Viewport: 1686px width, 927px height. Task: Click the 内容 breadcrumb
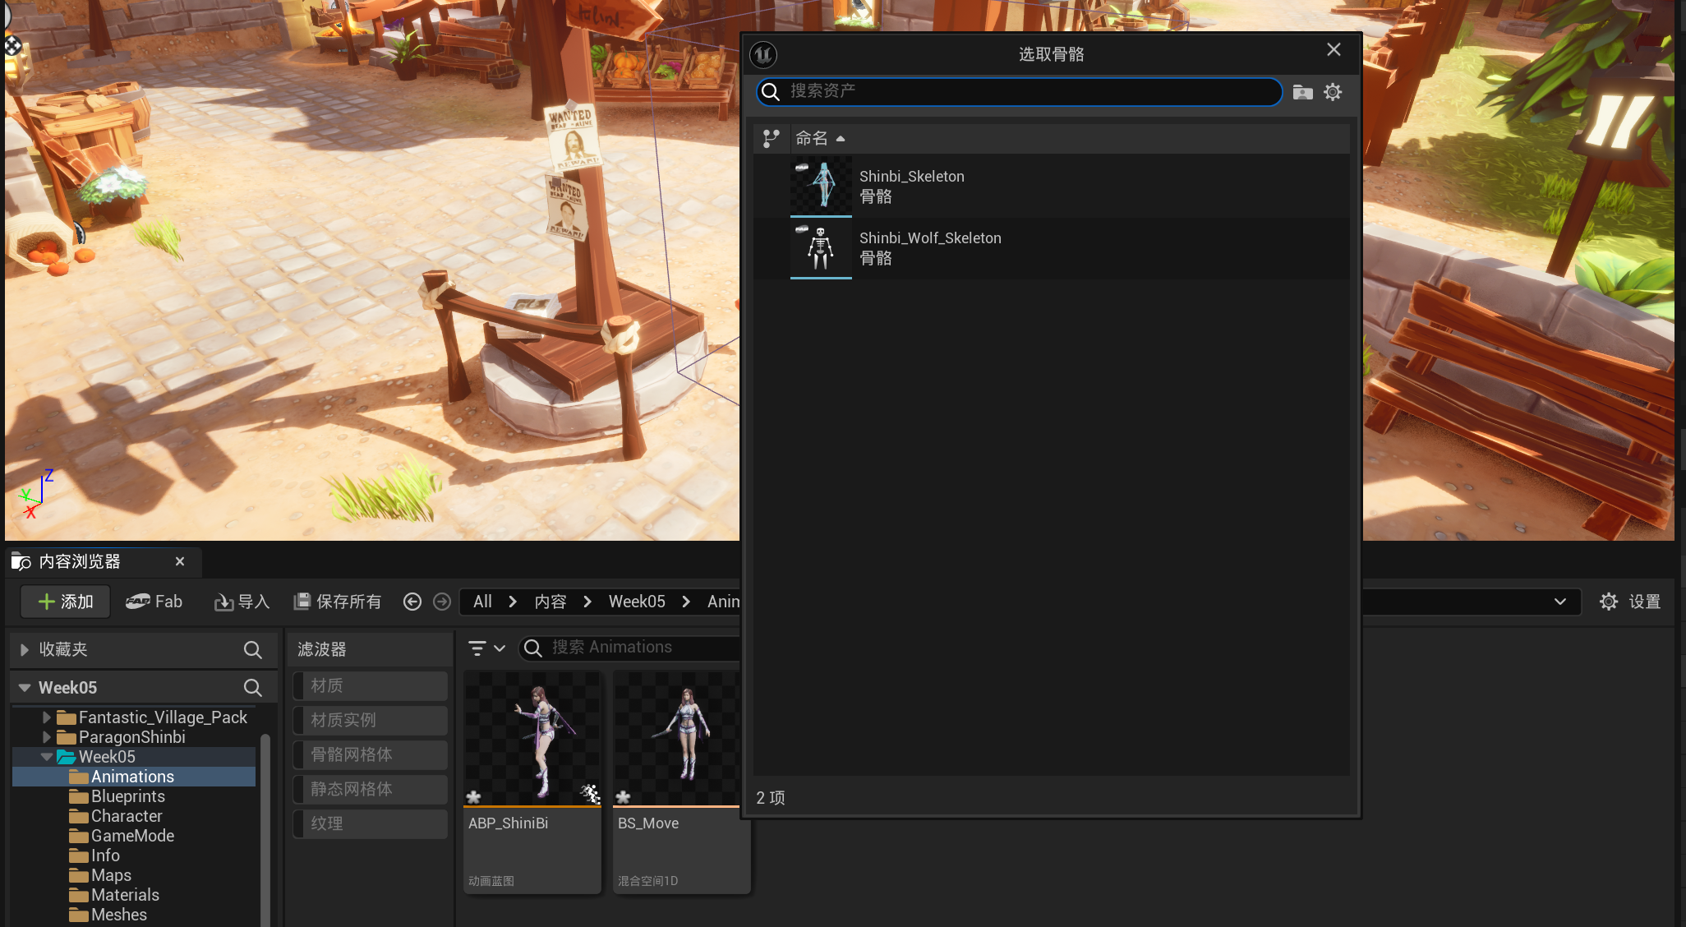click(x=550, y=602)
